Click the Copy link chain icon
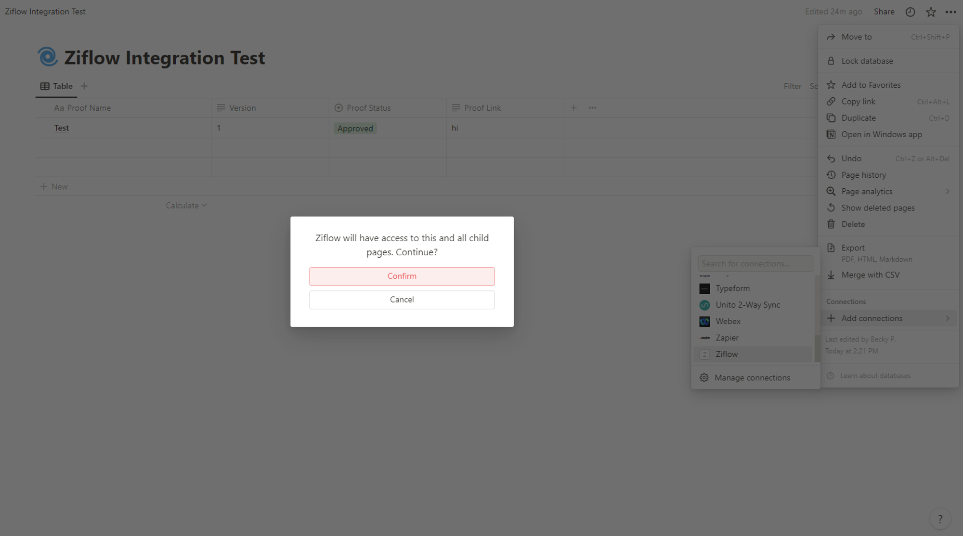963x536 pixels. click(x=831, y=102)
